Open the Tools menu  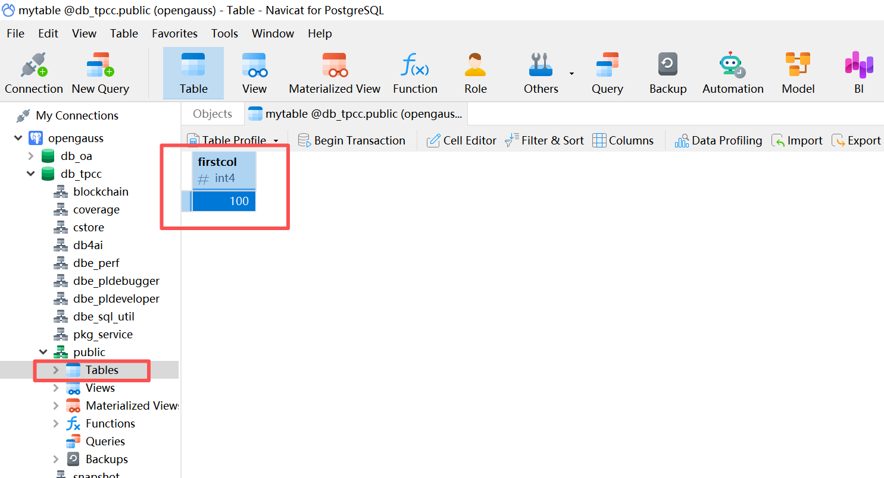coord(224,33)
